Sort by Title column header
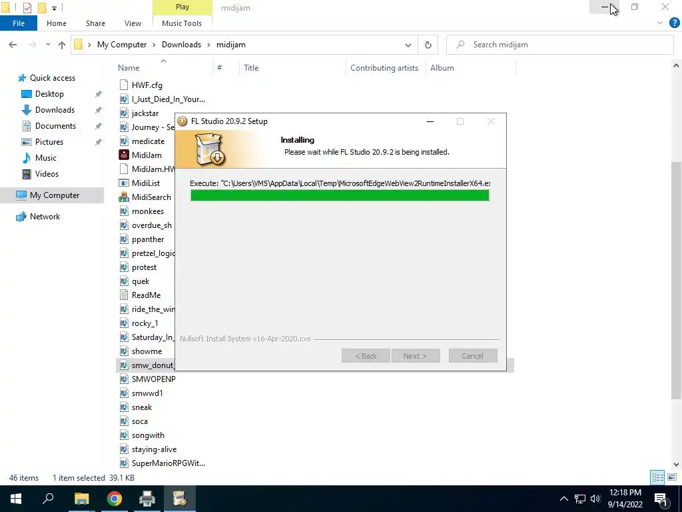This screenshot has width=682, height=512. (x=251, y=68)
